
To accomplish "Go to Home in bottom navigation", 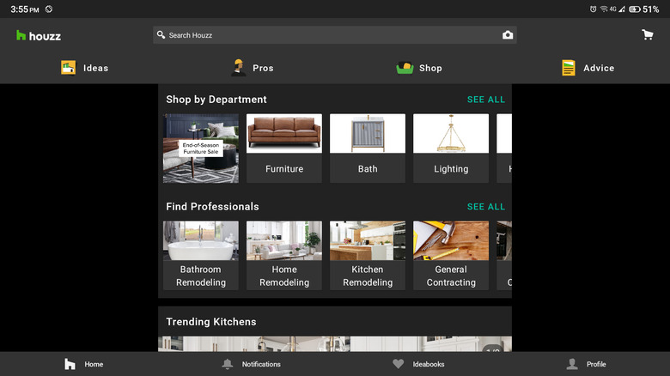I will tap(94, 364).
